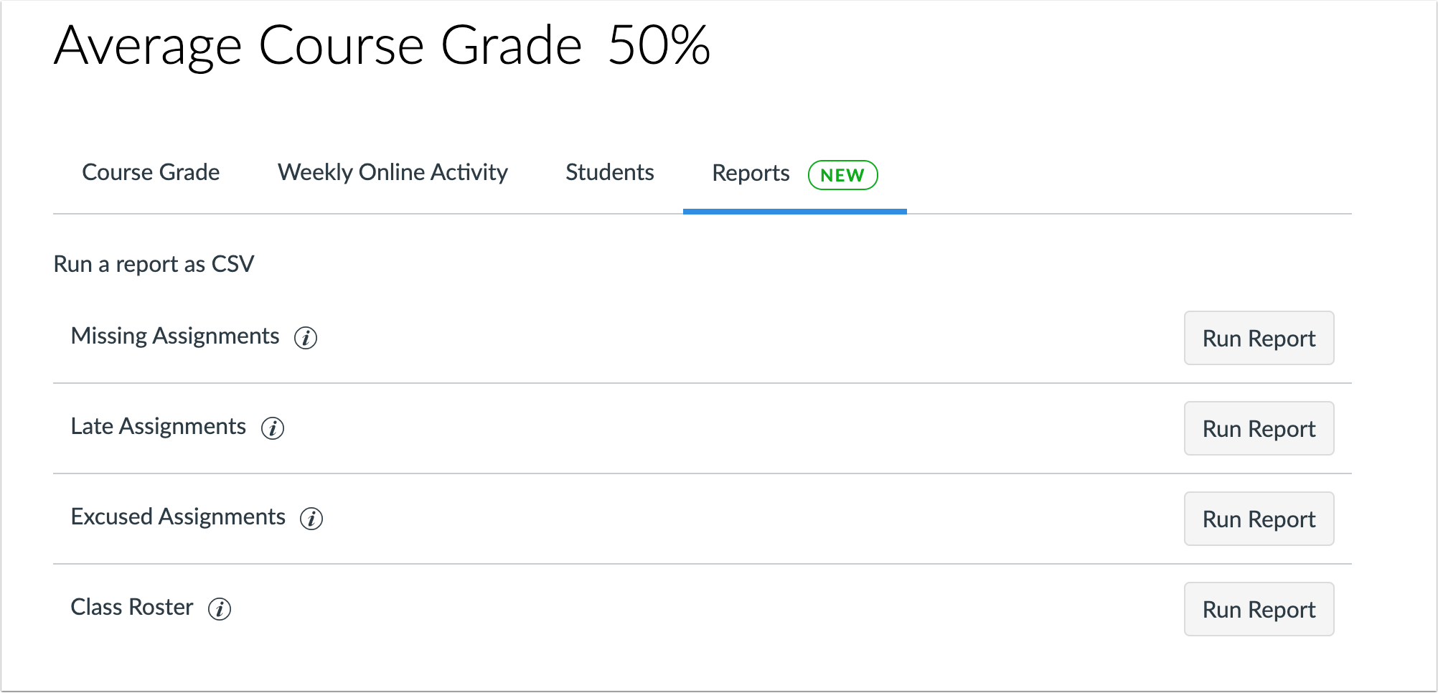Run the Missing Assignments report

[x=1258, y=338]
